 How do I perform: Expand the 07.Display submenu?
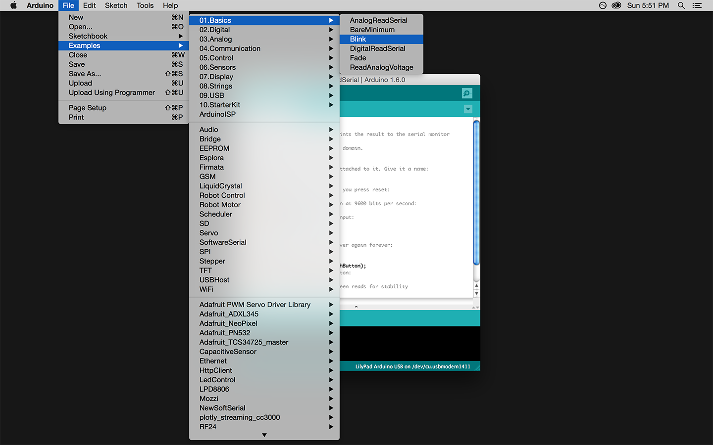coord(264,77)
